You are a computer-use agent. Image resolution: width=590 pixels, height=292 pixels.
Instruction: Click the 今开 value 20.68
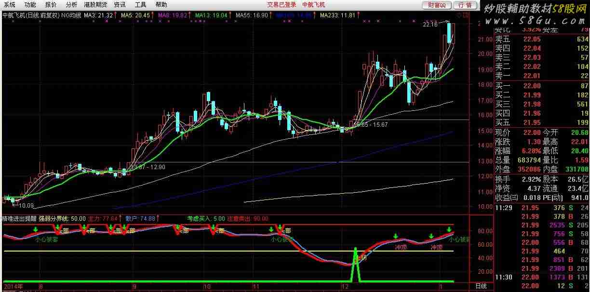[x=580, y=133]
